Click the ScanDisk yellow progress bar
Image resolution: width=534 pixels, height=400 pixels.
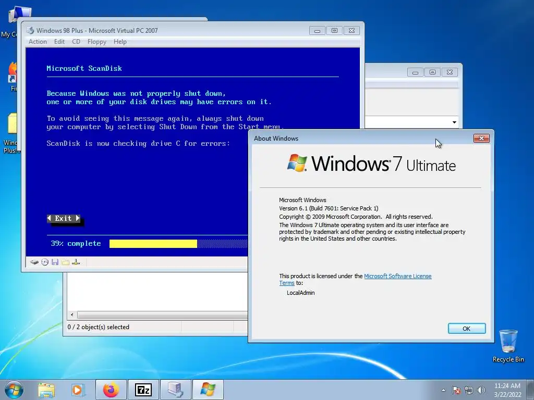coord(153,244)
